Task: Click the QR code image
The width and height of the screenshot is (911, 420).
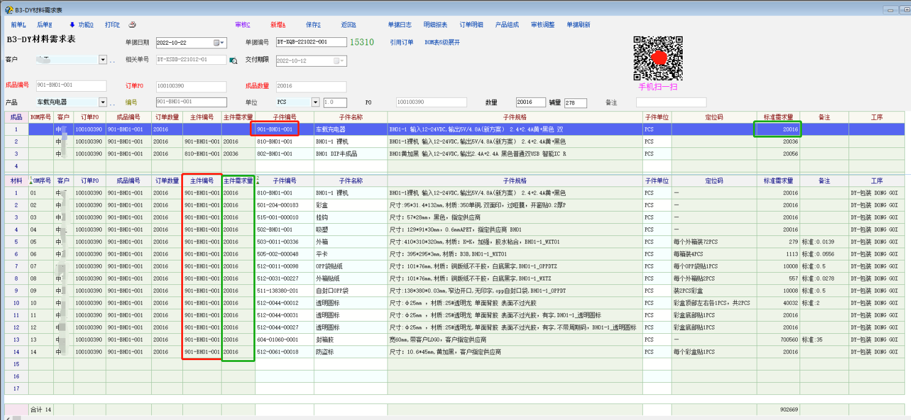Action: click(658, 58)
